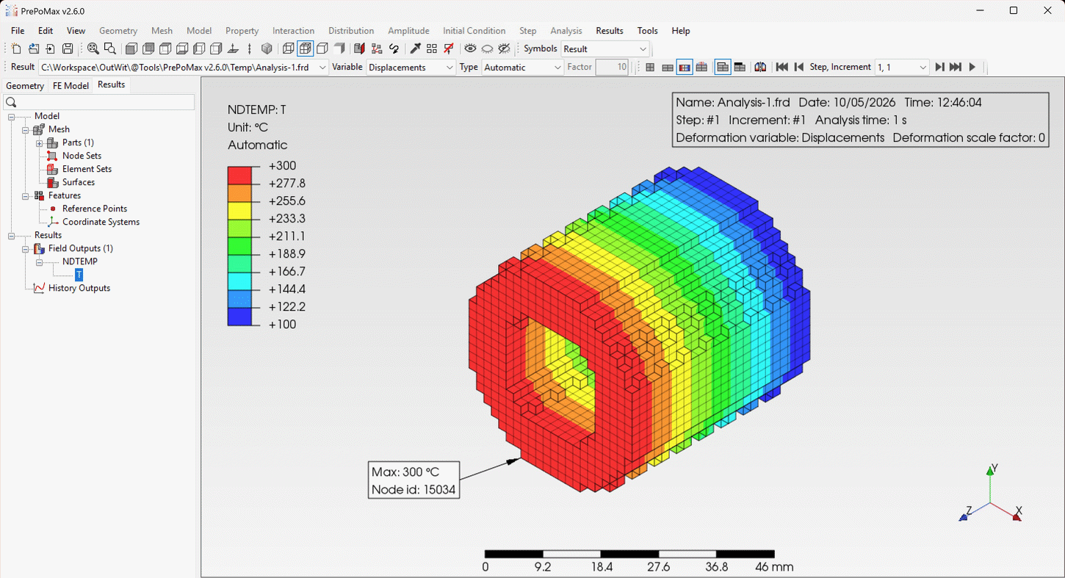
Task: Switch to the FE Model tab
Action: coord(71,85)
